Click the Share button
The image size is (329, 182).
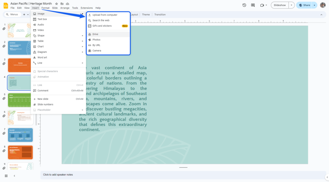[x=305, y=5]
